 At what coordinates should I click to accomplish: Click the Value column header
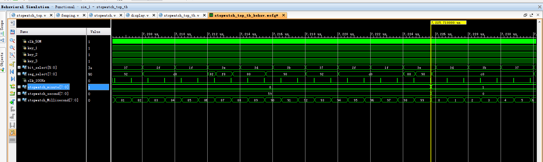98,32
